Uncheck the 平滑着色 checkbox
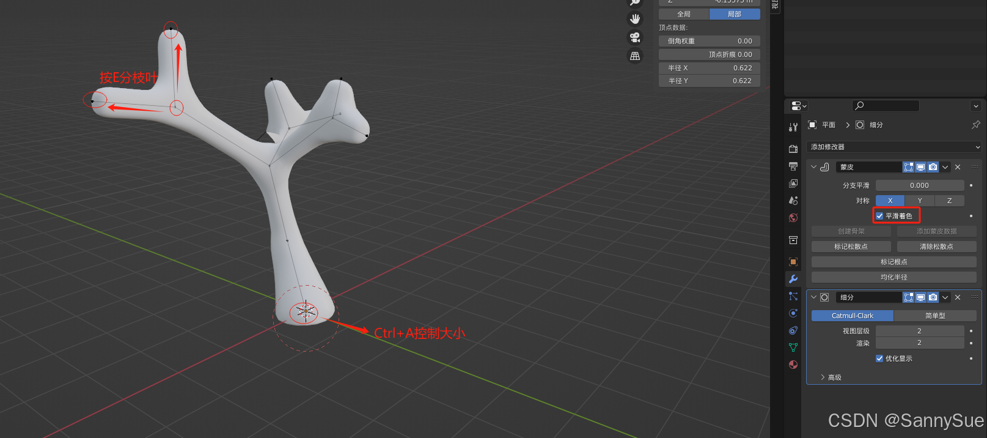The height and width of the screenshot is (438, 987). [879, 216]
